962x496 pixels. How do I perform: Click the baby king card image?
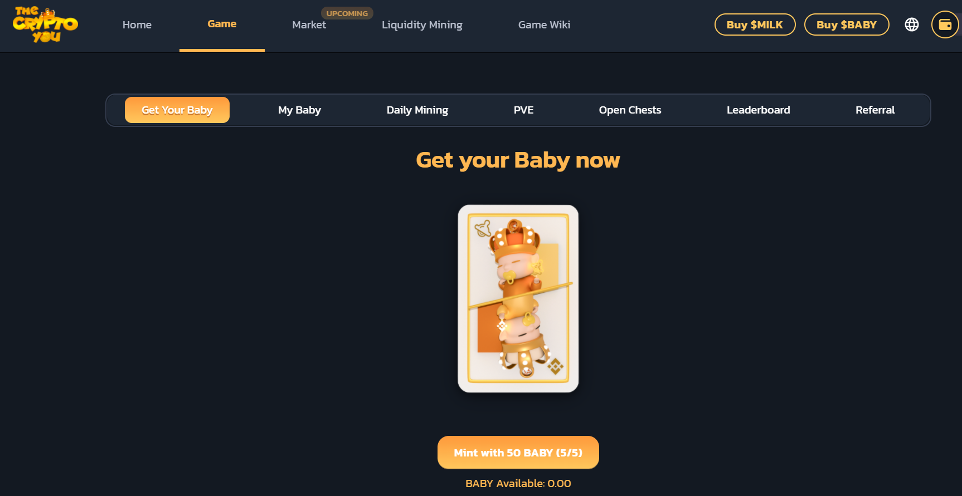518,299
